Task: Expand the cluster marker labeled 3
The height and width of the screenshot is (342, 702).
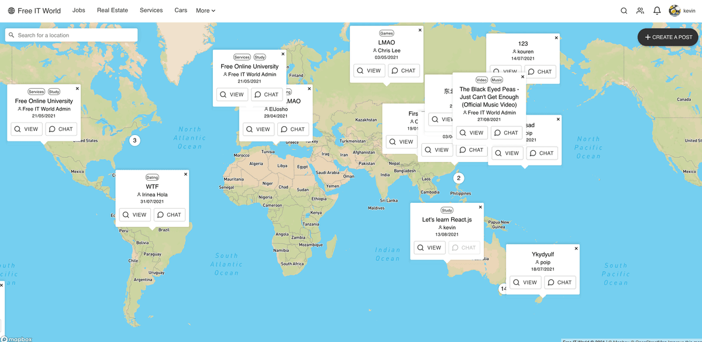Action: (135, 140)
